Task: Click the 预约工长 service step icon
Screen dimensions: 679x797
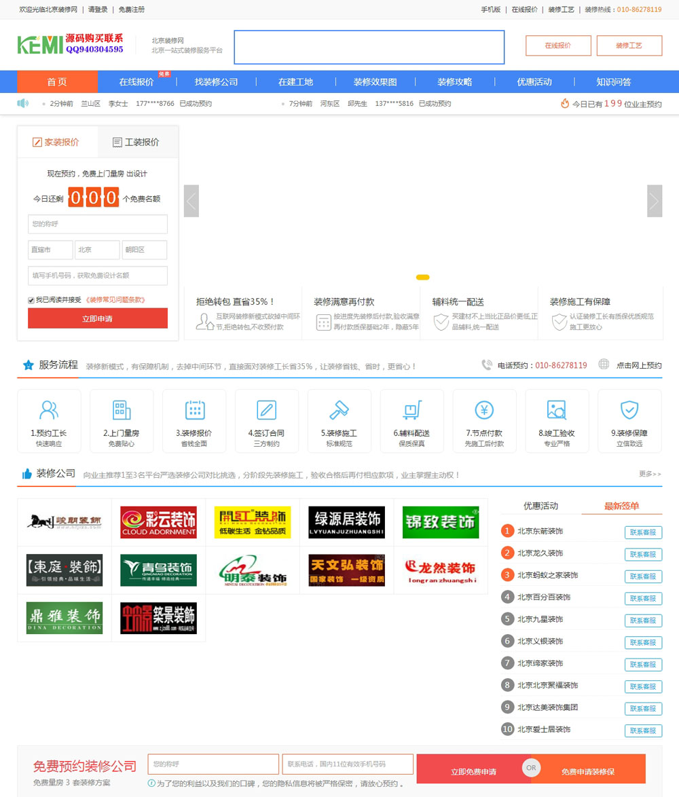Action: pyautogui.click(x=49, y=410)
